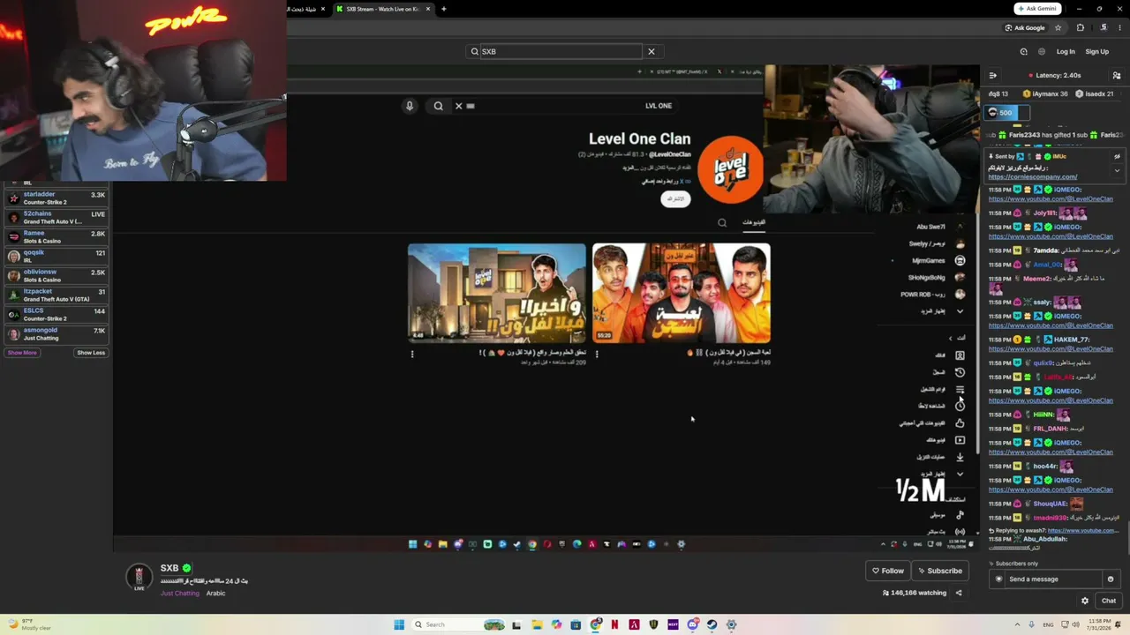
Task: Open the Ask Gemini button
Action: pyautogui.click(x=1037, y=9)
